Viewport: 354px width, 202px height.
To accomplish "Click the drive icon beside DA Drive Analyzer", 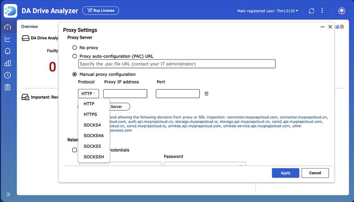I will pyautogui.click(x=25, y=38).
